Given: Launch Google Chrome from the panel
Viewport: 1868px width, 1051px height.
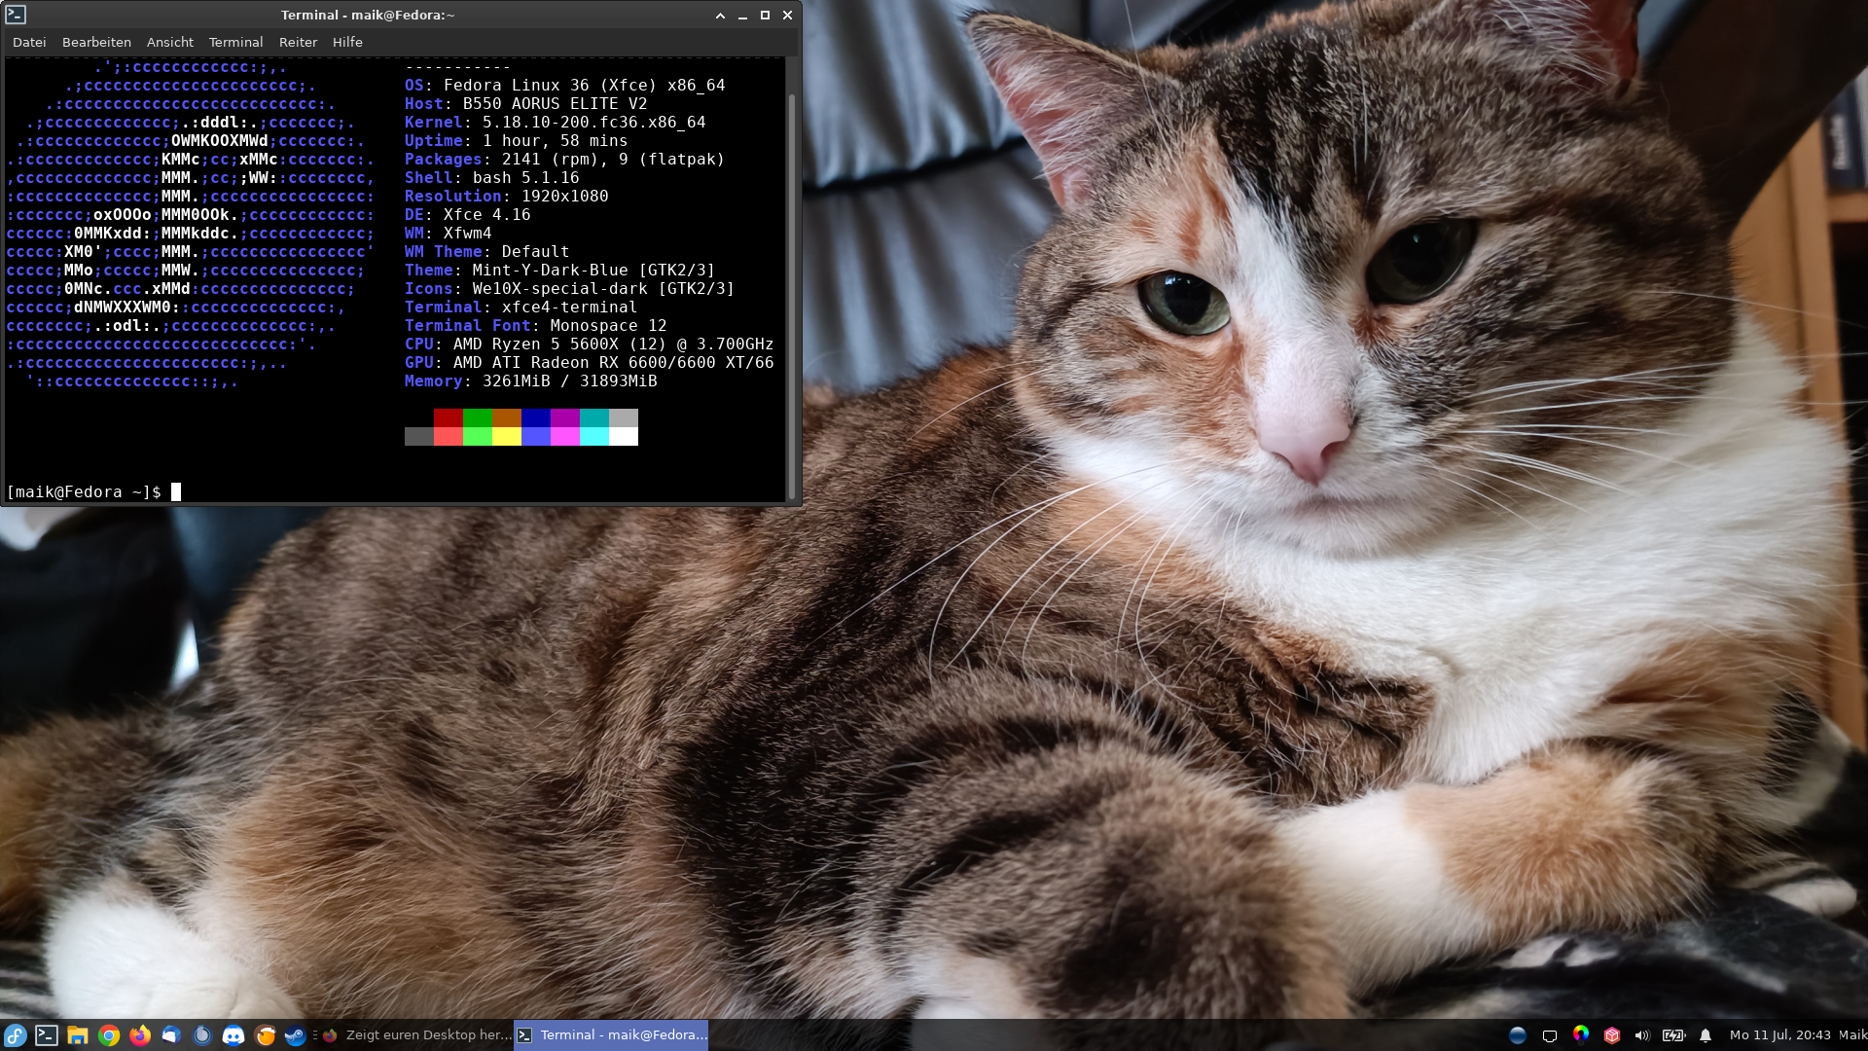Looking at the screenshot, I should tap(109, 1035).
